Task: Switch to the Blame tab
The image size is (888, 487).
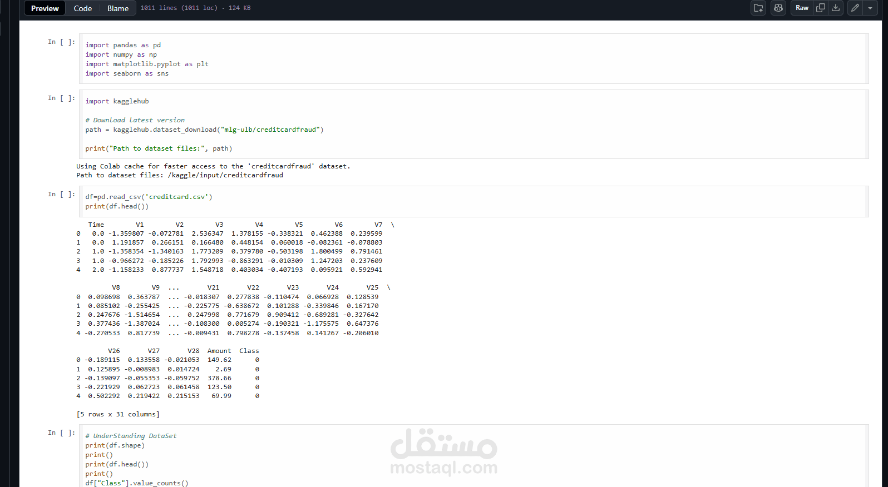Action: coord(118,8)
